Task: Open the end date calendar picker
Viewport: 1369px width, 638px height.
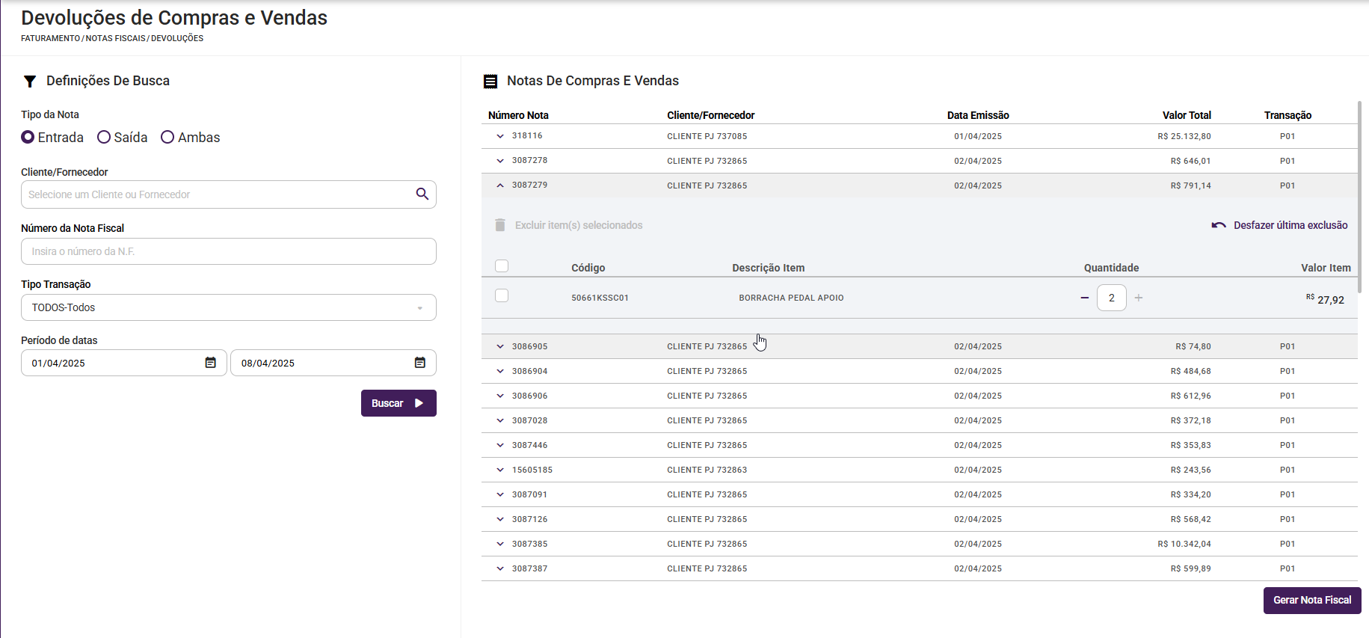Action: 420,363
